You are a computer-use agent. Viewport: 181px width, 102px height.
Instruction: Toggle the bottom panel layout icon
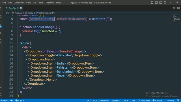pos(156,3)
